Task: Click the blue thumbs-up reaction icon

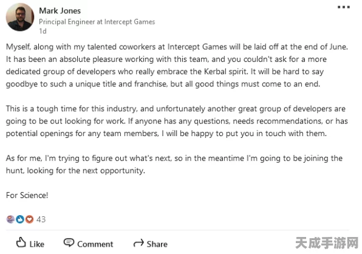Action: (x=20, y=219)
